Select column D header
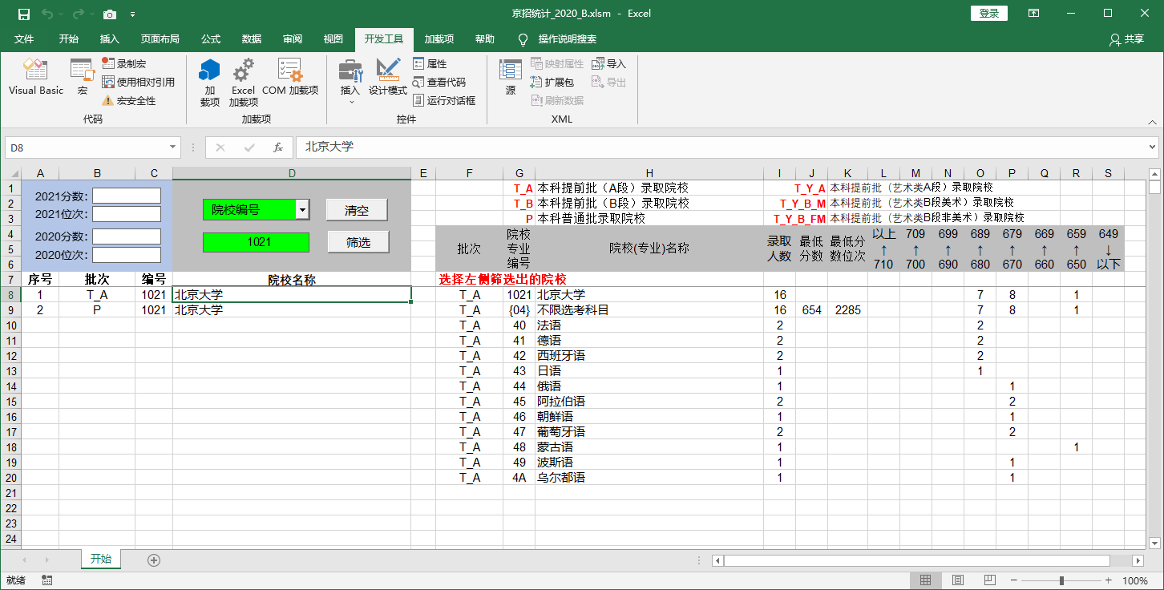 click(292, 173)
